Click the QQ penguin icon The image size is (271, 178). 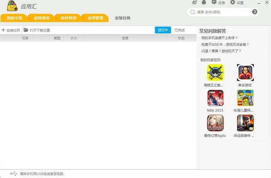(204, 2)
